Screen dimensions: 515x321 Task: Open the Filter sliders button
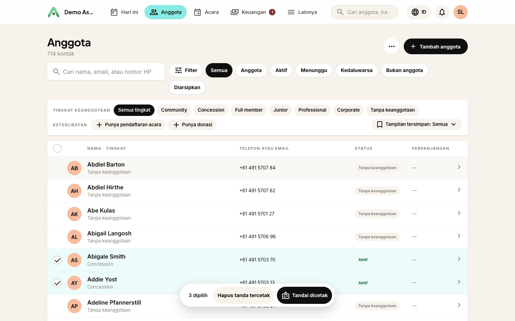click(186, 70)
